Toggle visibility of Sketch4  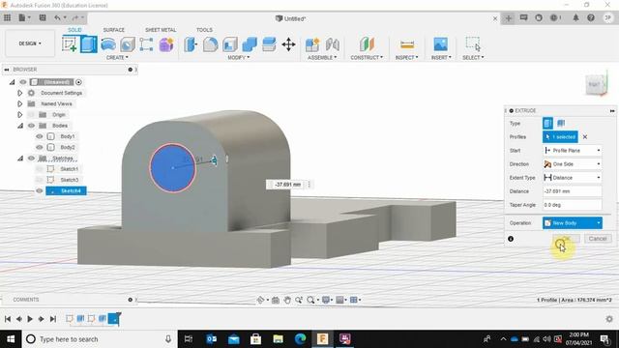point(39,190)
